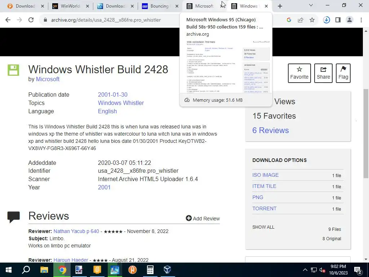Click the Share button on item page
Screen dimensions: 369x277
323,73
